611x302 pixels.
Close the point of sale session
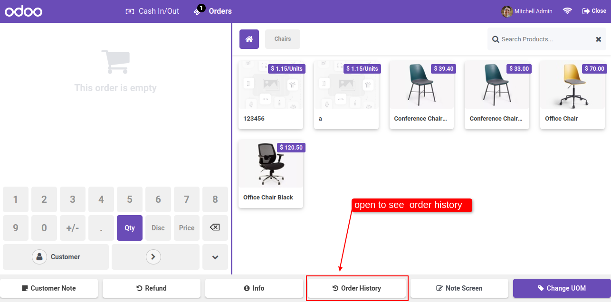[594, 11]
